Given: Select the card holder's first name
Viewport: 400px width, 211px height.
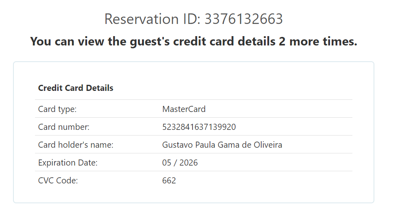Looking at the screenshot, I should (x=177, y=145).
